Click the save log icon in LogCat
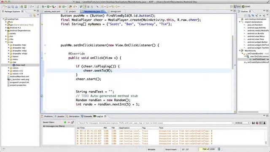 click(253, 123)
